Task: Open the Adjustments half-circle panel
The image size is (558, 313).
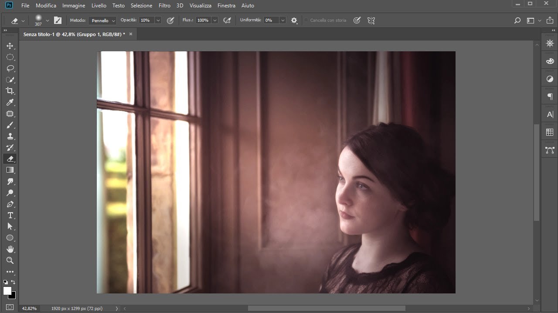Action: pyautogui.click(x=550, y=79)
